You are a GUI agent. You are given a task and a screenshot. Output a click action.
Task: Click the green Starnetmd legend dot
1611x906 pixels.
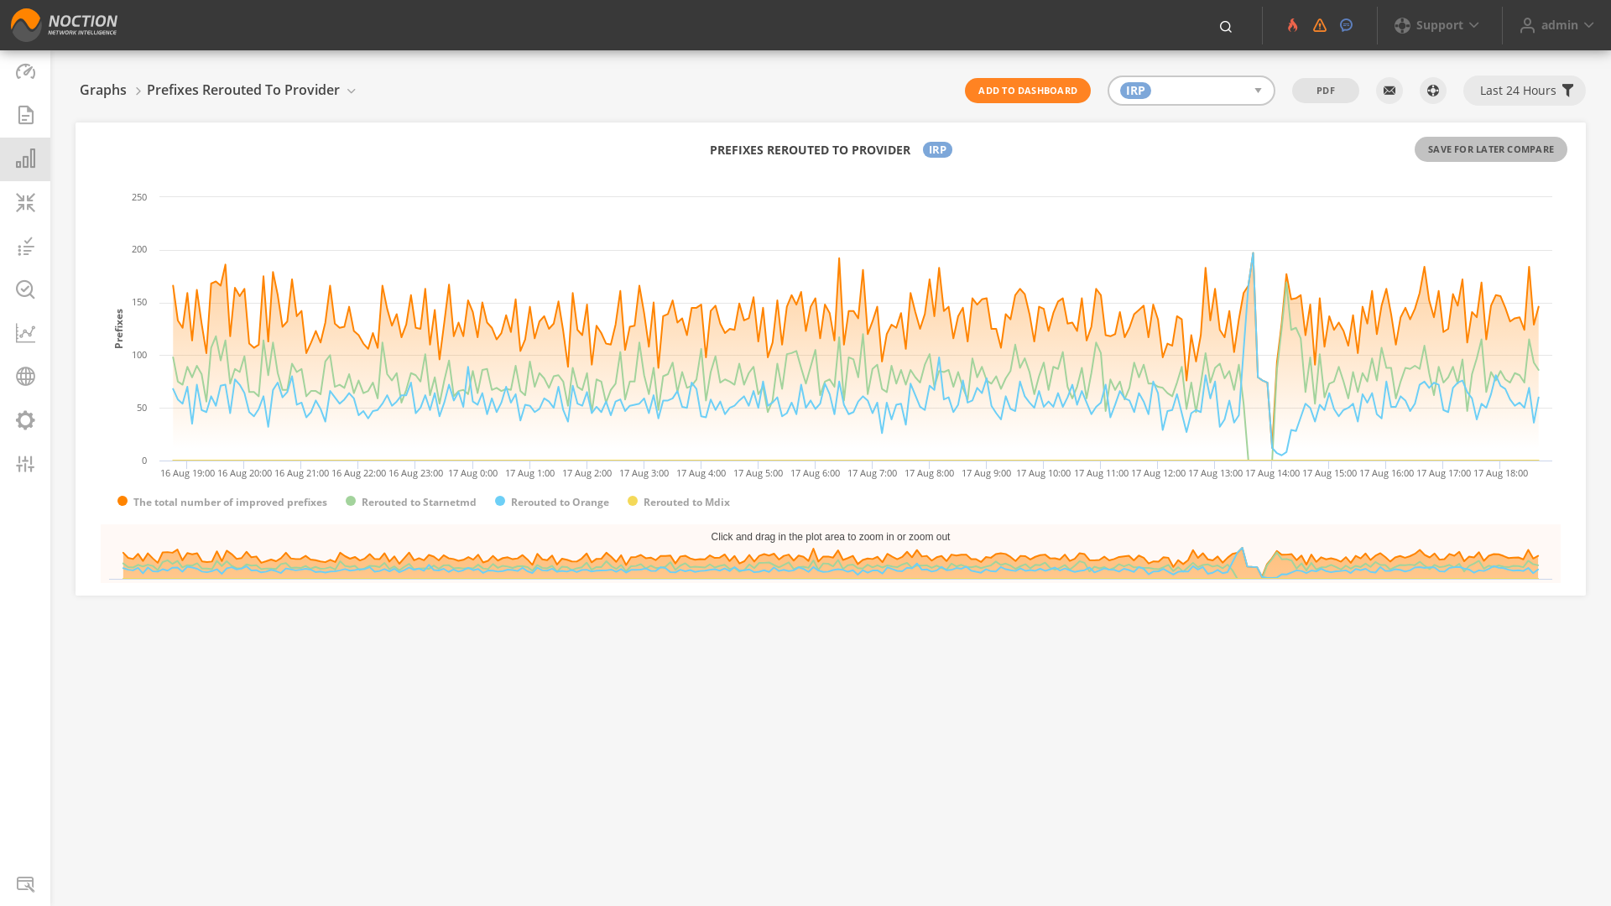point(351,501)
